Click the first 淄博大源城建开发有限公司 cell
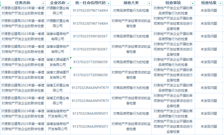224x135 pixels. pos(58,62)
